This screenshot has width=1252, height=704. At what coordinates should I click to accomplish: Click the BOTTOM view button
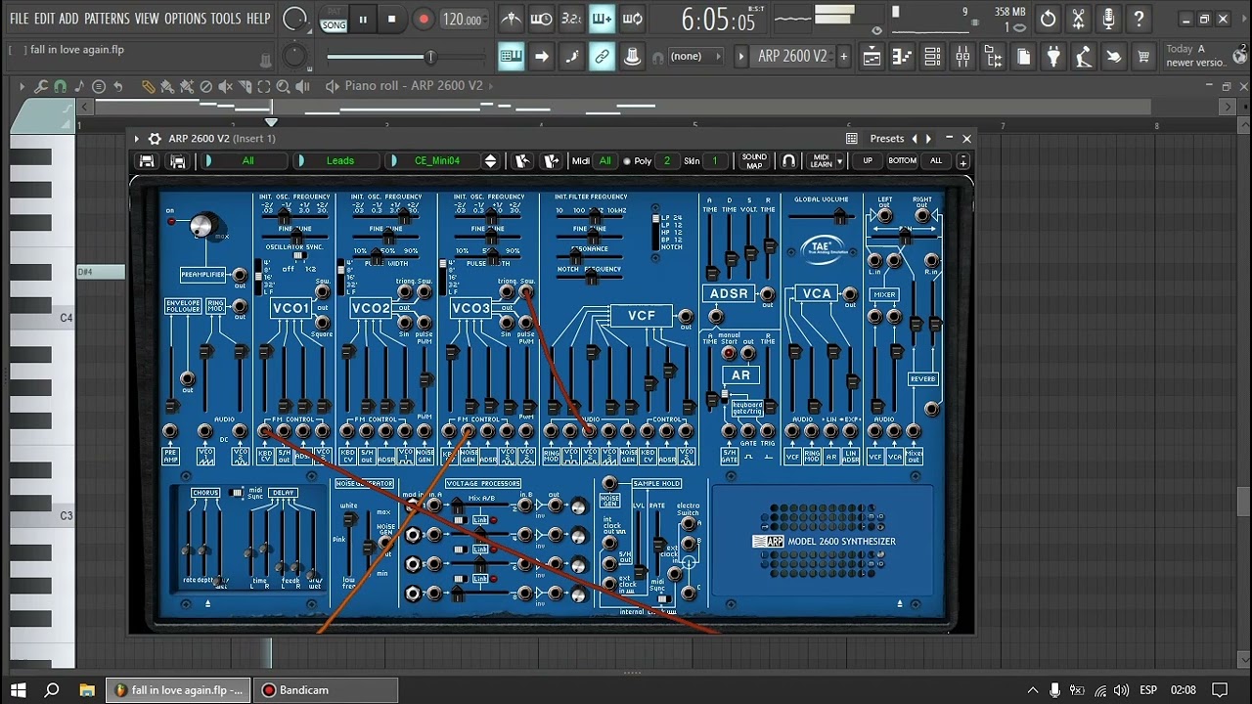(902, 161)
